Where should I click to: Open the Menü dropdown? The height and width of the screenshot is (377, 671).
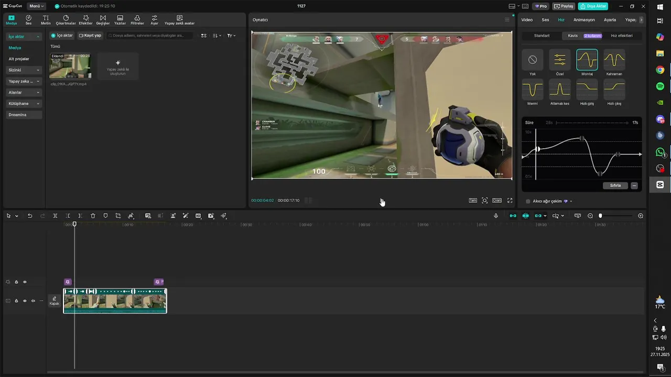tap(37, 6)
